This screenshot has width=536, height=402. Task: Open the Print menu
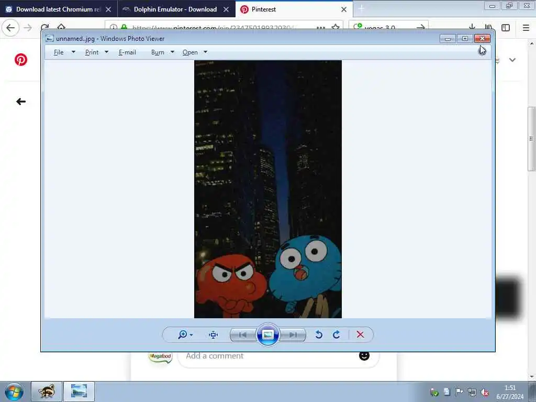(x=92, y=52)
